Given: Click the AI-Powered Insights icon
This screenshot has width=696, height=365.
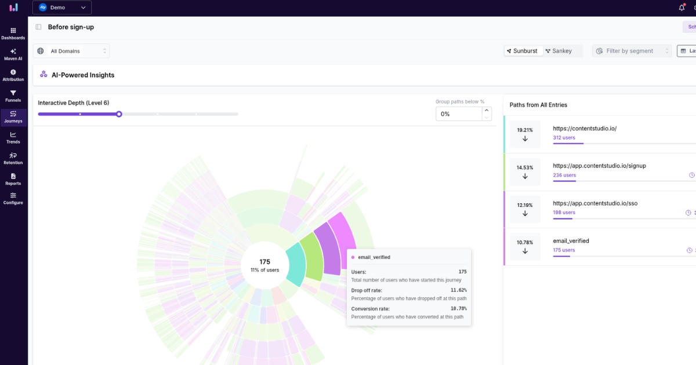Looking at the screenshot, I should point(43,75).
